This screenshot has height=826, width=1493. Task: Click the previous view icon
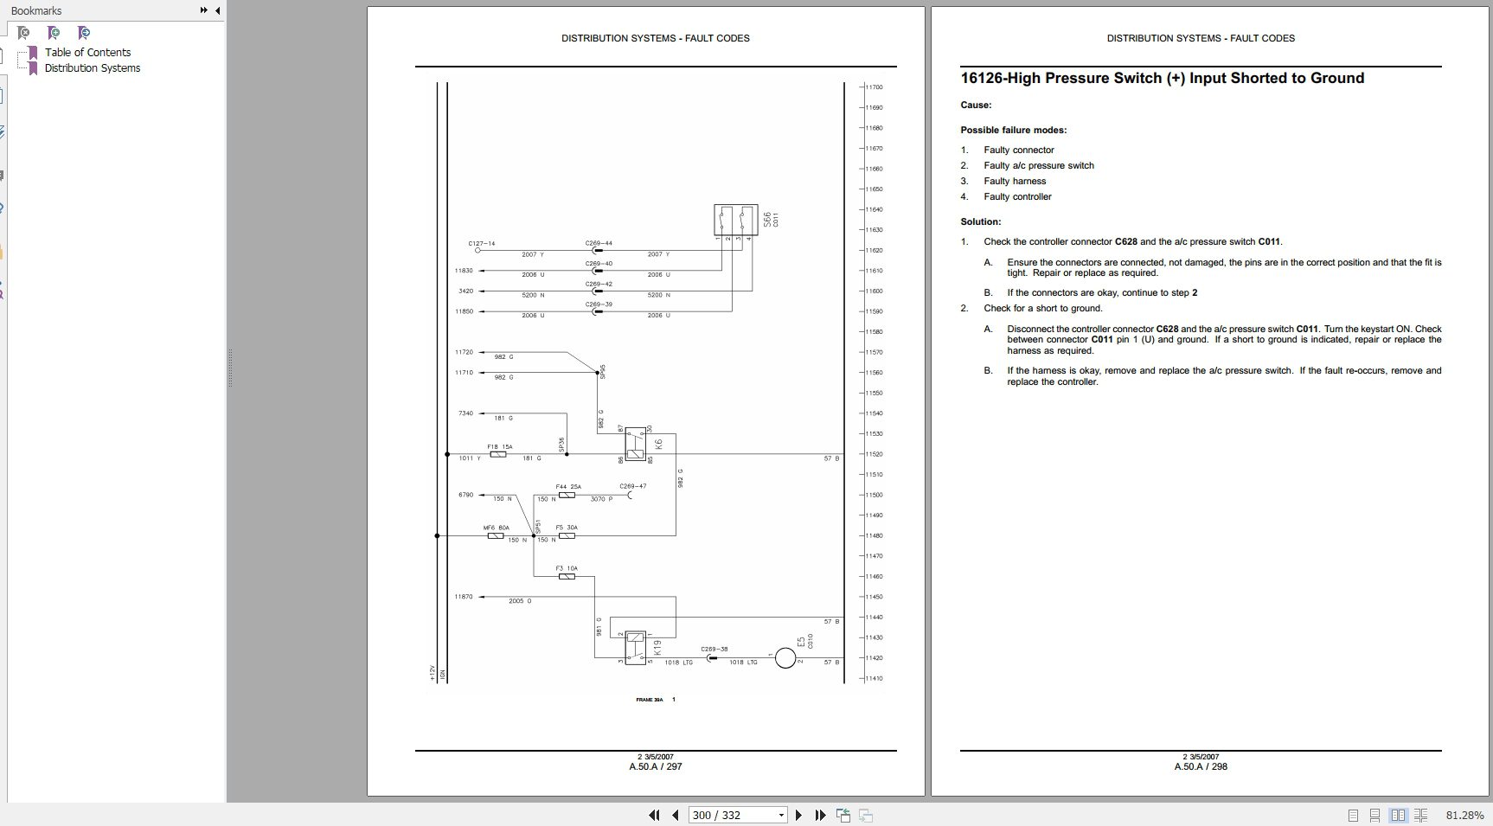843,815
